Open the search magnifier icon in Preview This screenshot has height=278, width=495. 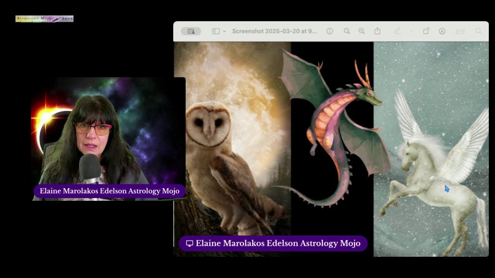(478, 31)
